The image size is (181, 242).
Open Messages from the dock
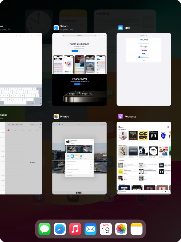pos(44,229)
